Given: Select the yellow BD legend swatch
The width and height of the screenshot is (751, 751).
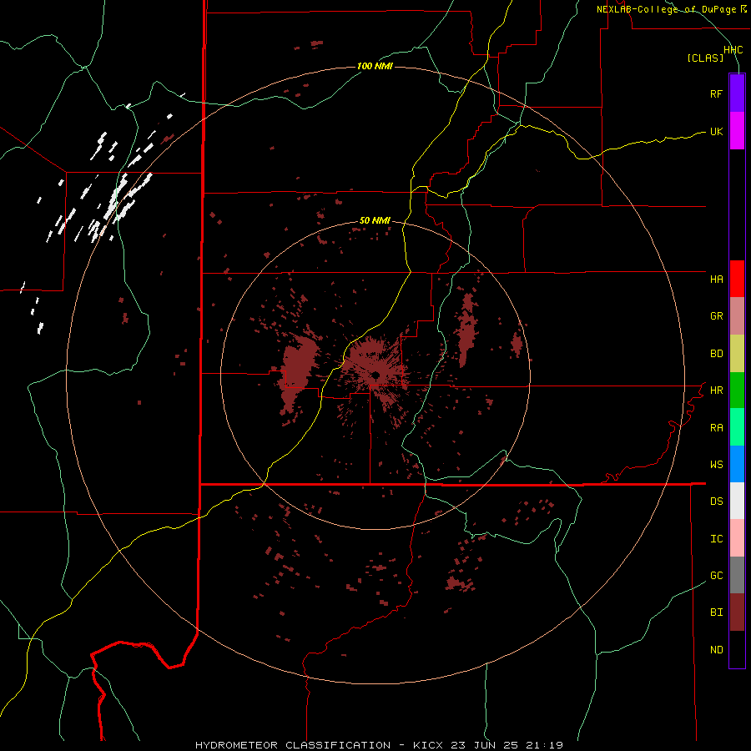Looking at the screenshot, I should (x=737, y=354).
